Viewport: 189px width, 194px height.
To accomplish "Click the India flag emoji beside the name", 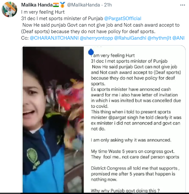I will tap(56, 5).
